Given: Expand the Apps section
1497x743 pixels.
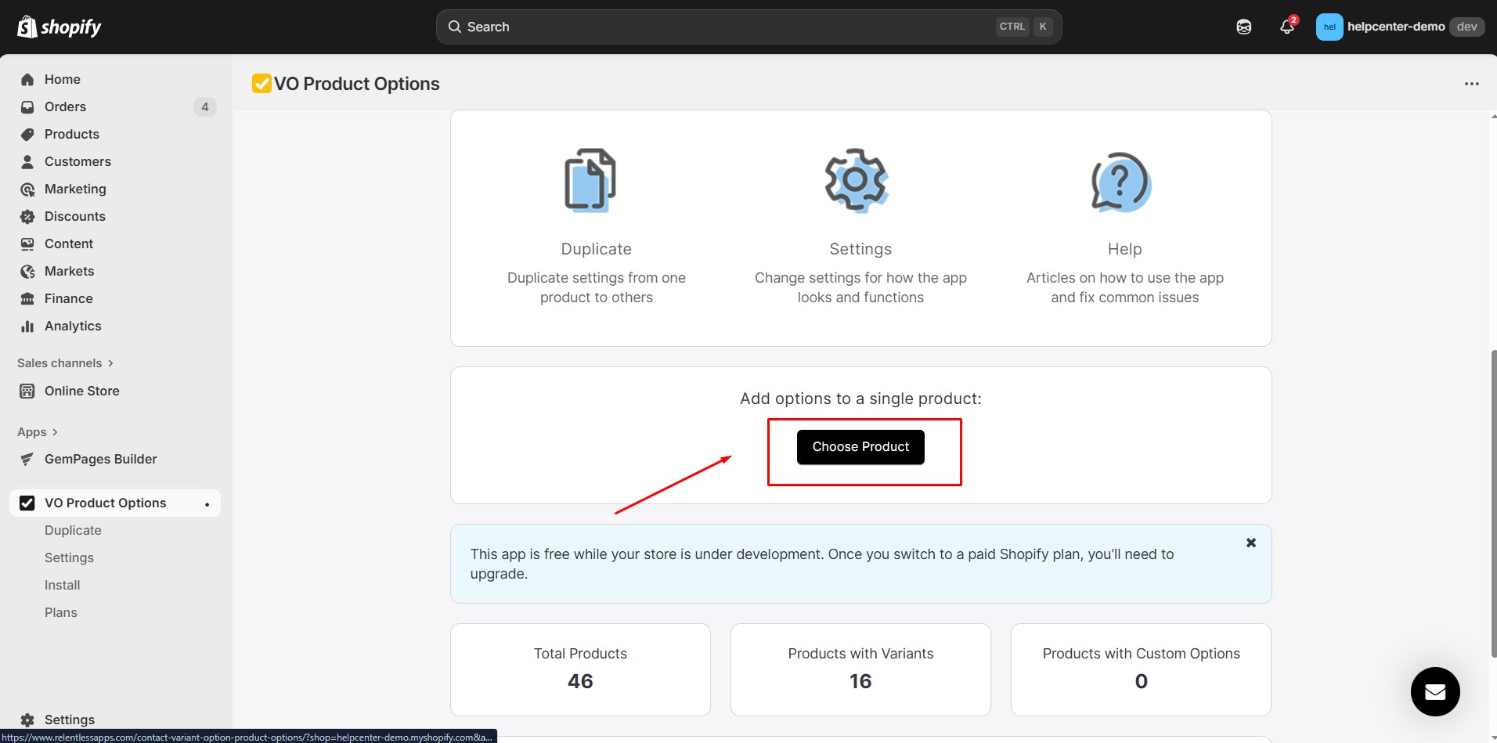Looking at the screenshot, I should pos(38,432).
